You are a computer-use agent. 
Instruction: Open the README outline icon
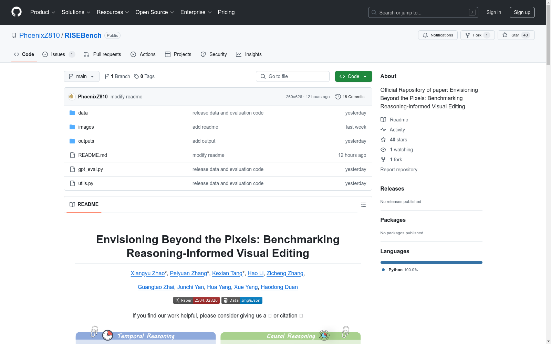click(x=363, y=205)
